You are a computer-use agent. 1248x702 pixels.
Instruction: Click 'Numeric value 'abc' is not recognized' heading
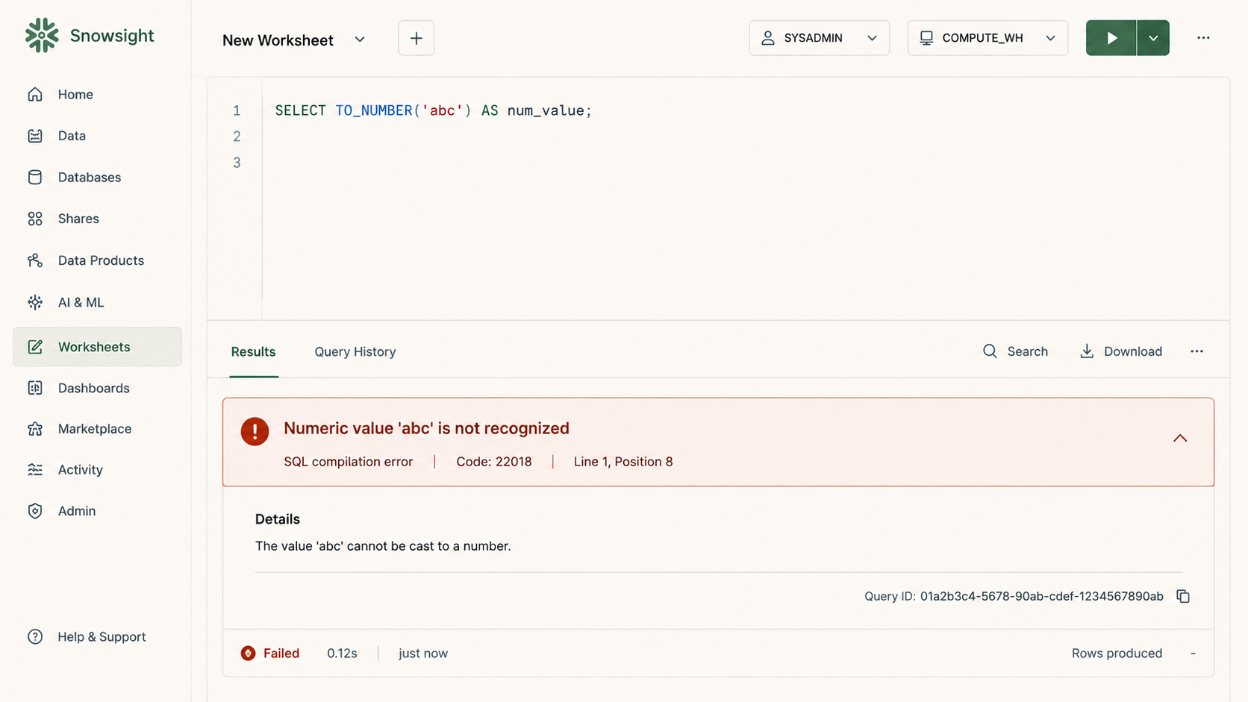(426, 428)
